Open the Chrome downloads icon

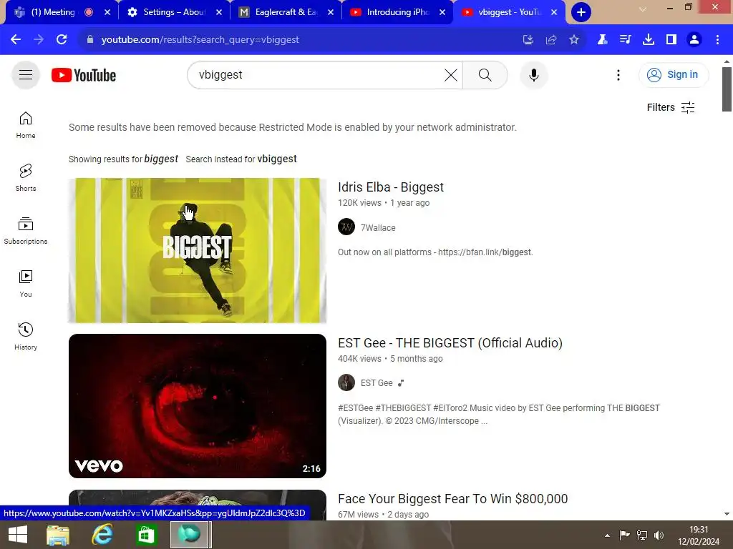648,39
